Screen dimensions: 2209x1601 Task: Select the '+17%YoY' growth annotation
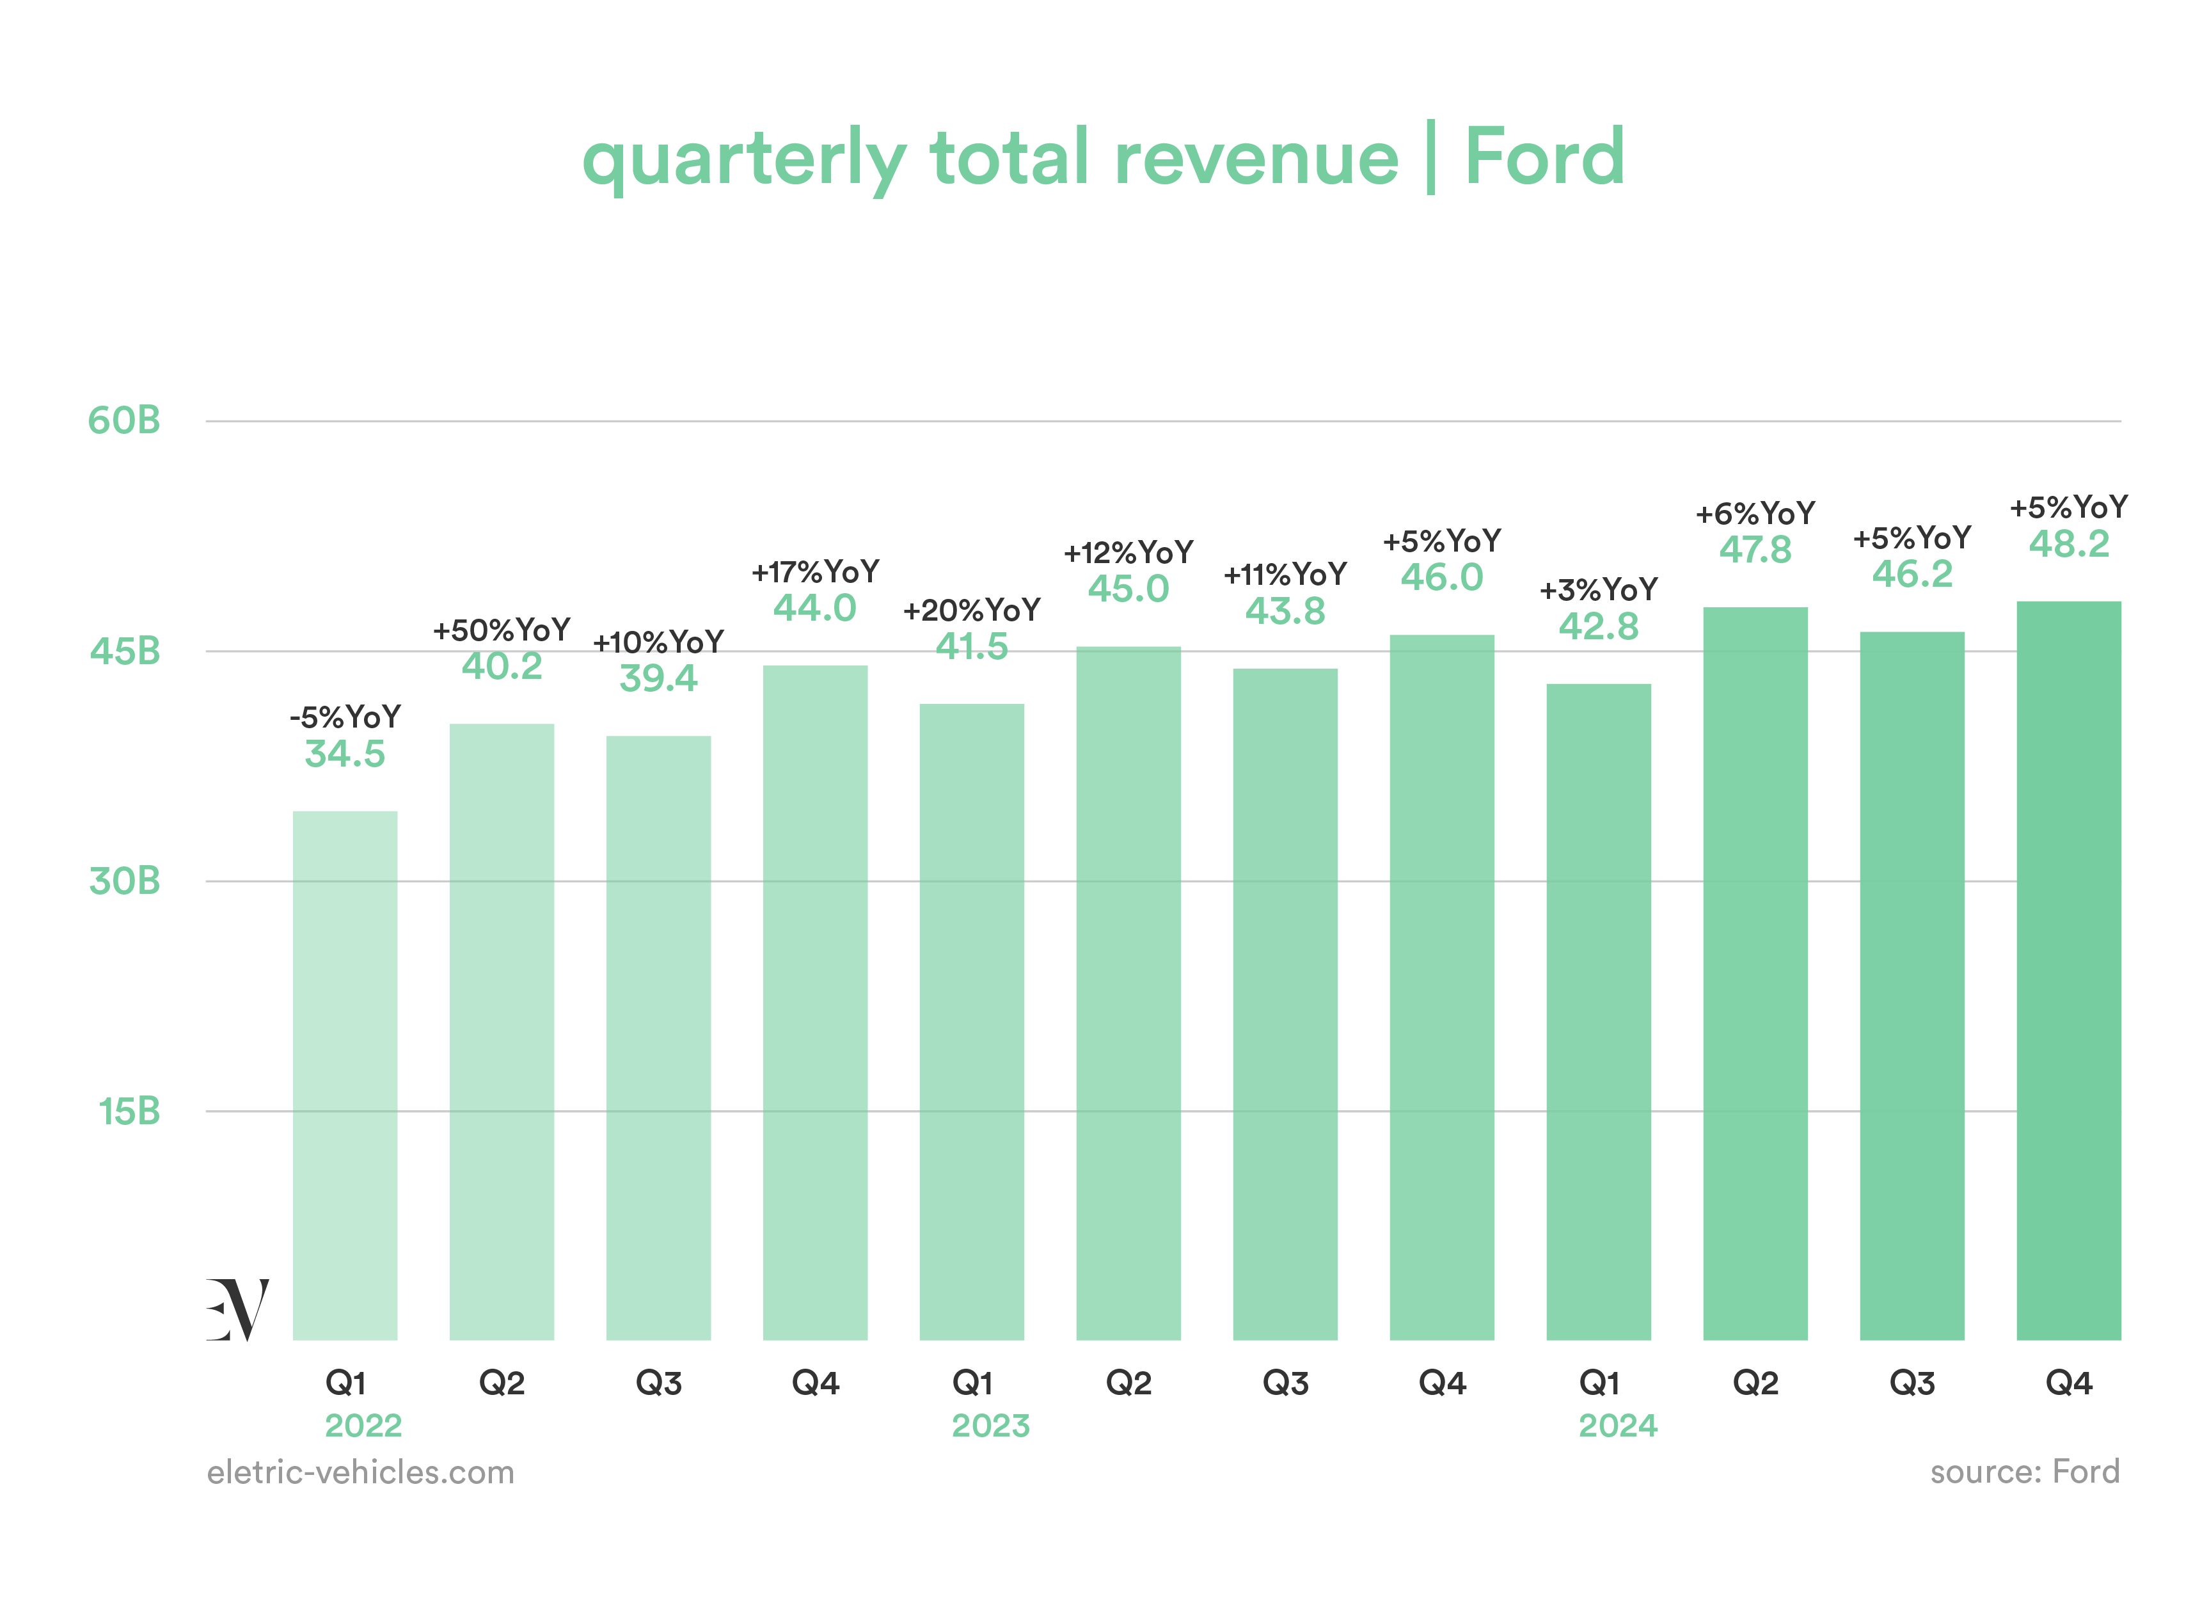coord(815,572)
